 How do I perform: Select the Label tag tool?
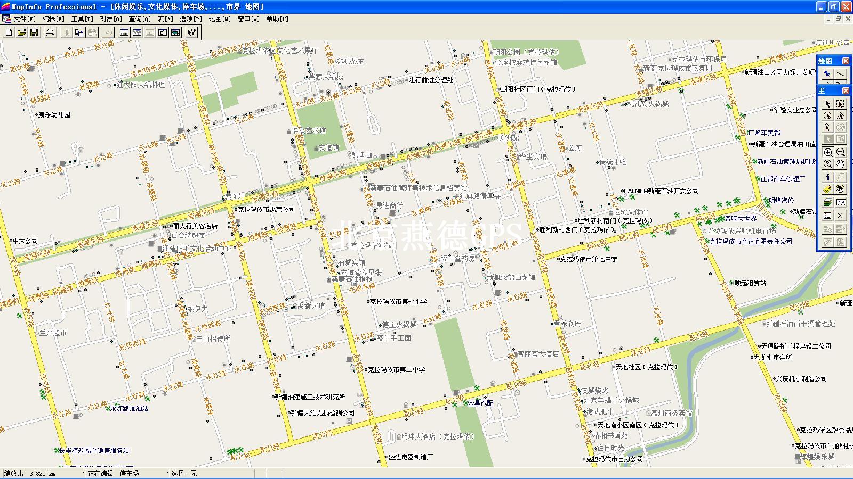tap(827, 189)
